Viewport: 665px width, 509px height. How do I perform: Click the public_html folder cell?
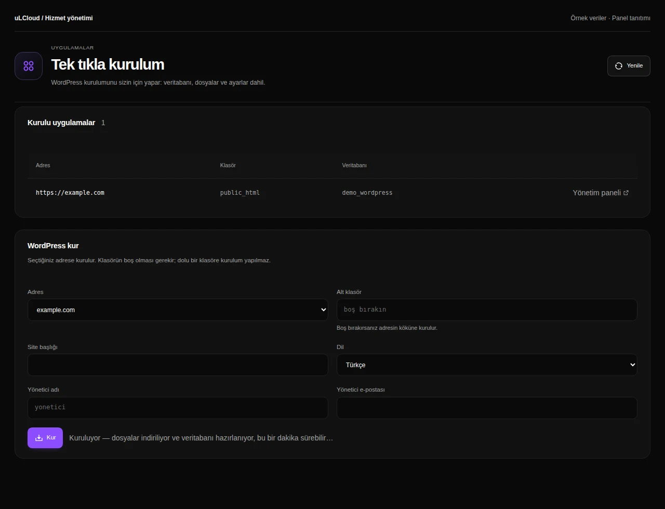tap(240, 193)
